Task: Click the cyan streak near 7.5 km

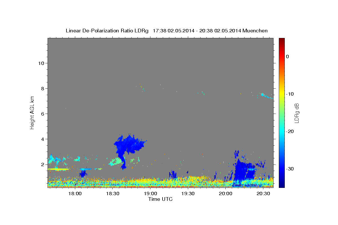Action: tap(266, 96)
